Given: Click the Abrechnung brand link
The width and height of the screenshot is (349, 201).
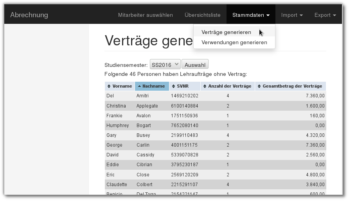Looking at the screenshot, I should click(x=29, y=15).
